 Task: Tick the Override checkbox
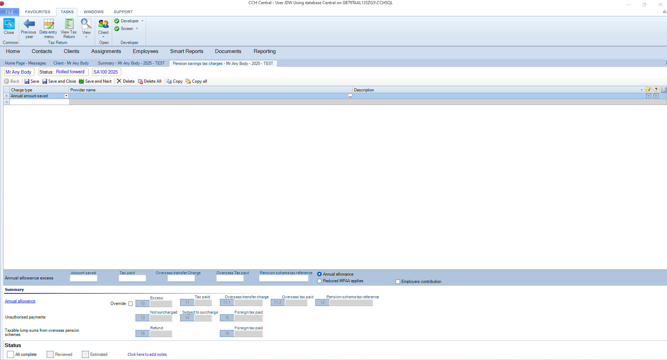[130, 303]
